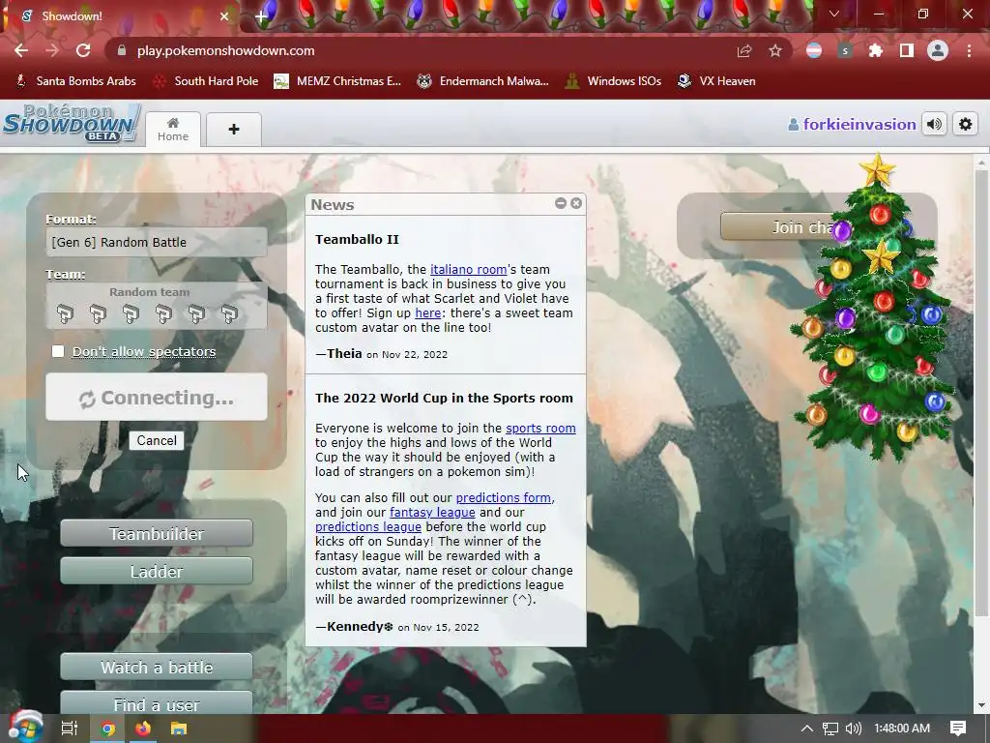Mute sound with the speaker icon
Image resolution: width=990 pixels, height=743 pixels.
(934, 124)
